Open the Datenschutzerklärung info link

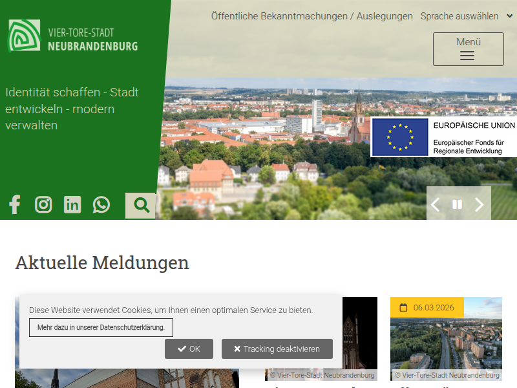point(101,327)
